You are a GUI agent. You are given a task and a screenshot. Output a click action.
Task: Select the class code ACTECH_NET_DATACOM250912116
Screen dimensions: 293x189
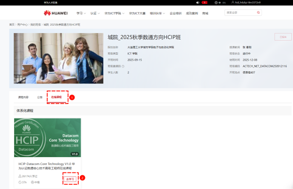coord(265,66)
